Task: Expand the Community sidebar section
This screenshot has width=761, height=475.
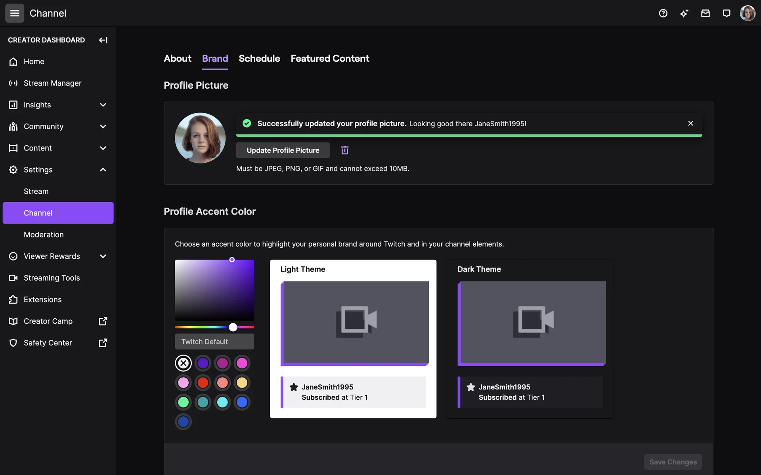Action: point(103,127)
